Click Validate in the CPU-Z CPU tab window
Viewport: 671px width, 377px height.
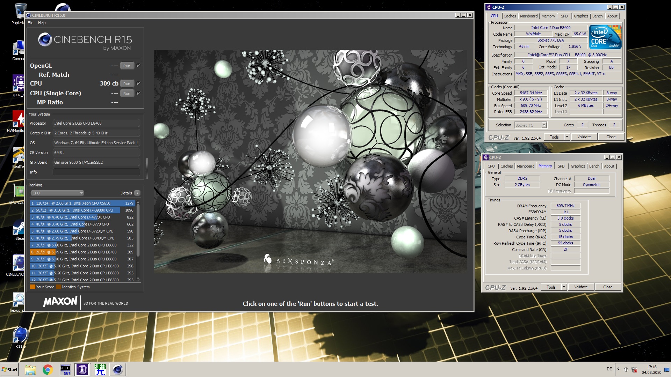584,137
